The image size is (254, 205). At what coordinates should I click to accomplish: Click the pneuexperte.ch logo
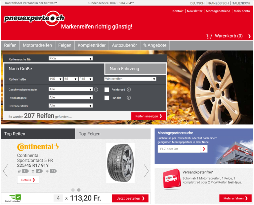tap(34, 19)
